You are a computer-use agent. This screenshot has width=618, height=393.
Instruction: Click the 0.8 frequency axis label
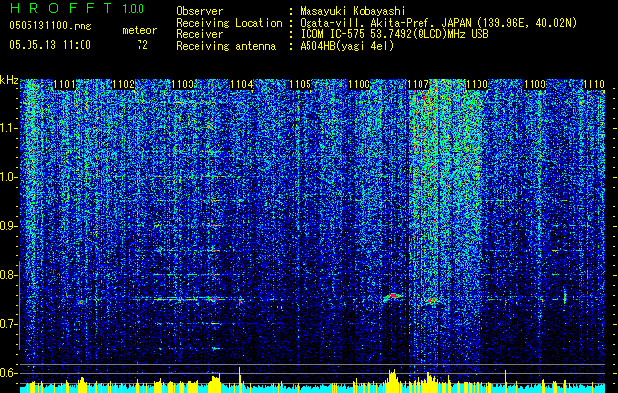pyautogui.click(x=8, y=275)
